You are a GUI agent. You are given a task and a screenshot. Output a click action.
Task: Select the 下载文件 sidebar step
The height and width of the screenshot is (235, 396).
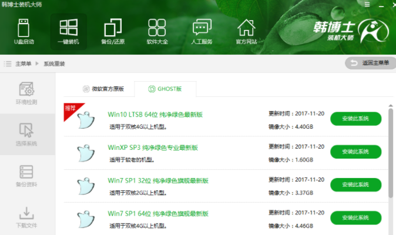tap(26, 217)
